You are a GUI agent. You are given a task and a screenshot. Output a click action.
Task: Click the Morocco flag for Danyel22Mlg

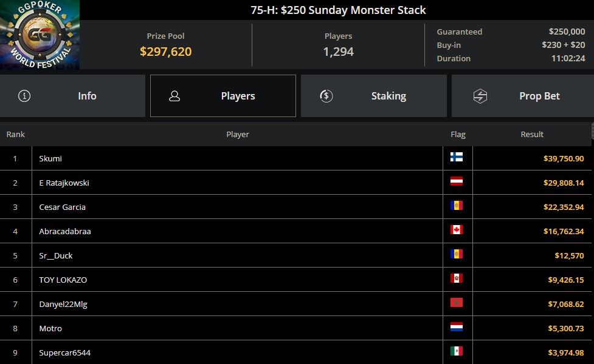pyautogui.click(x=457, y=303)
